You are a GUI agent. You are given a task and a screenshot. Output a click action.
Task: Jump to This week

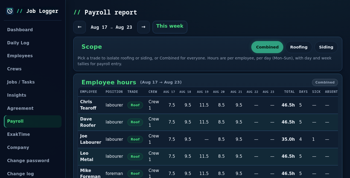[170, 27]
